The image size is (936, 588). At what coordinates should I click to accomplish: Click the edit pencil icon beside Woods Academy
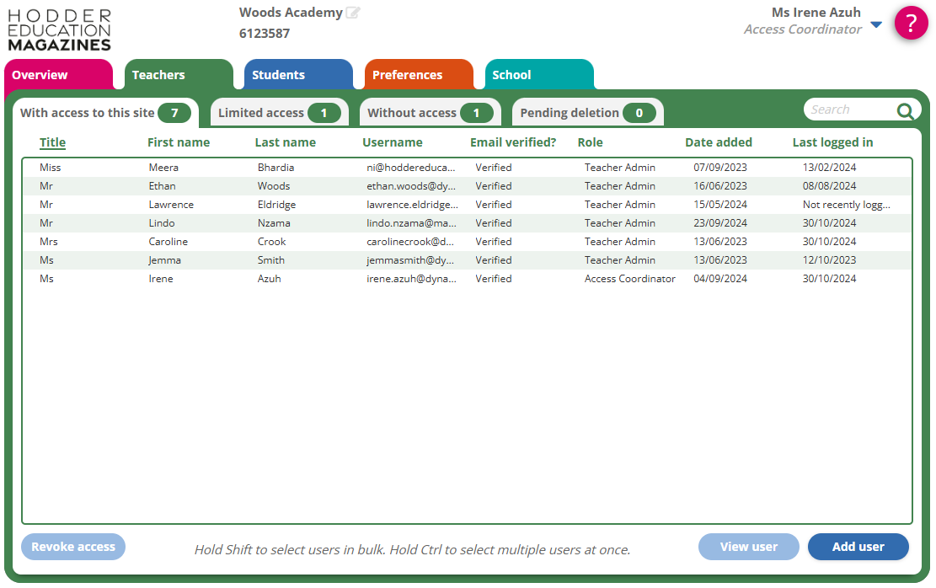pyautogui.click(x=353, y=13)
